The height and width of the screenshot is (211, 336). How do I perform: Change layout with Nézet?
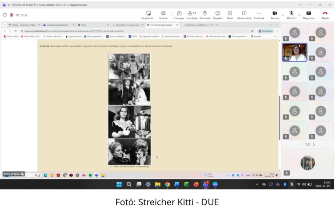pyautogui.click(x=230, y=15)
